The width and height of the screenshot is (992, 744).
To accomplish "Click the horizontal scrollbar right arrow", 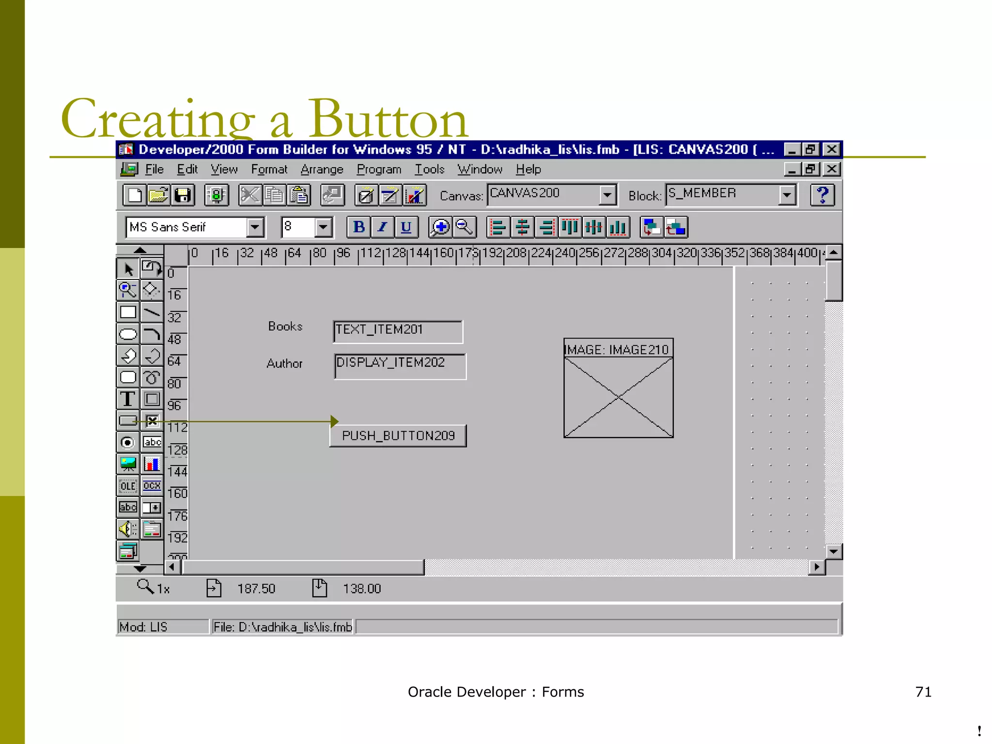I will click(817, 567).
